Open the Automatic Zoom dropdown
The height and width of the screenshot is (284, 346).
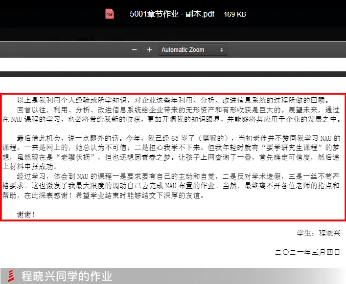coord(193,50)
